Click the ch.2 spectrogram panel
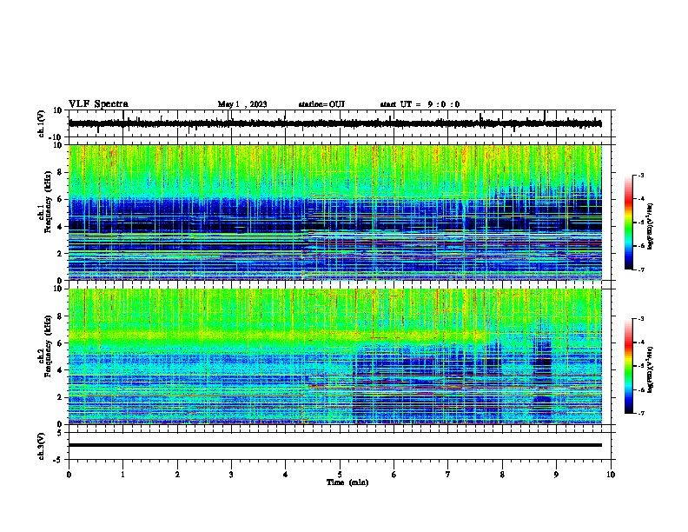This screenshot has width=688, height=532. click(x=335, y=356)
